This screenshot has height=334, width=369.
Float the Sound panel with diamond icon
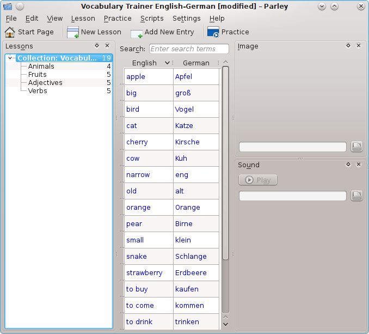(x=348, y=165)
